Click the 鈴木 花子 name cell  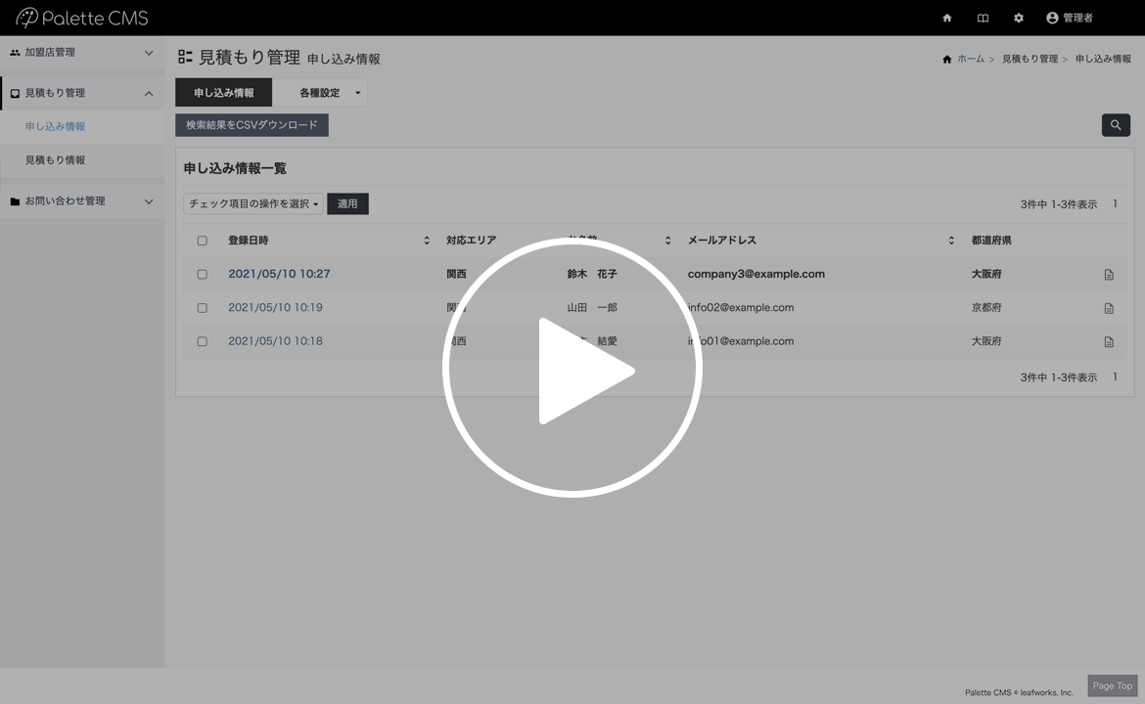(592, 274)
